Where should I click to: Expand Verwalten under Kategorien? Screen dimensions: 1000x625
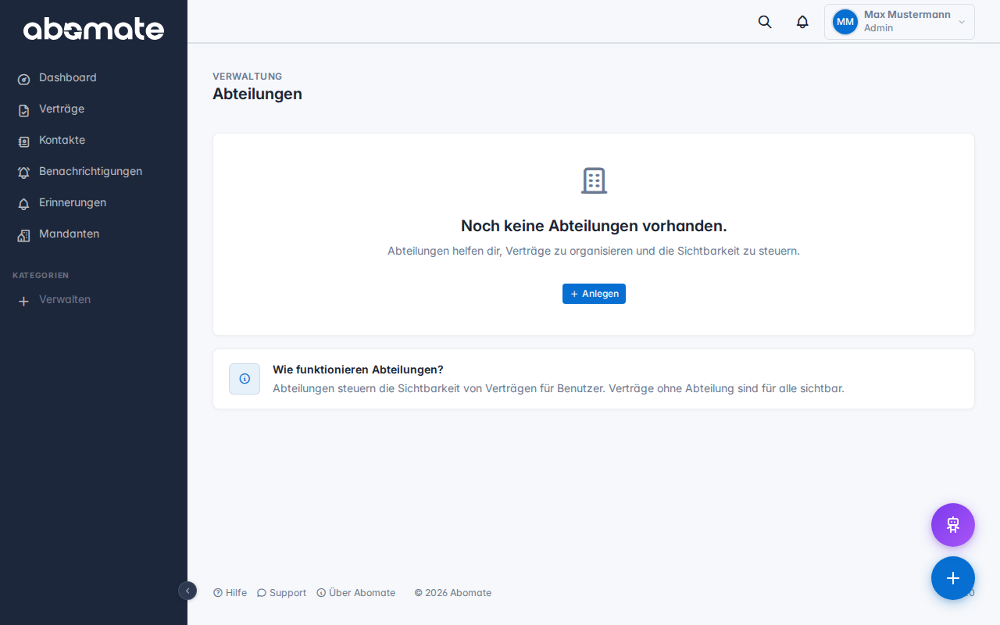(64, 300)
